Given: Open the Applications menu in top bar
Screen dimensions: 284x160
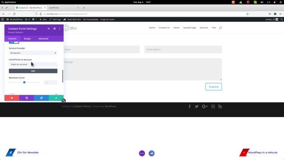Looking at the screenshot, I should 9,2.
